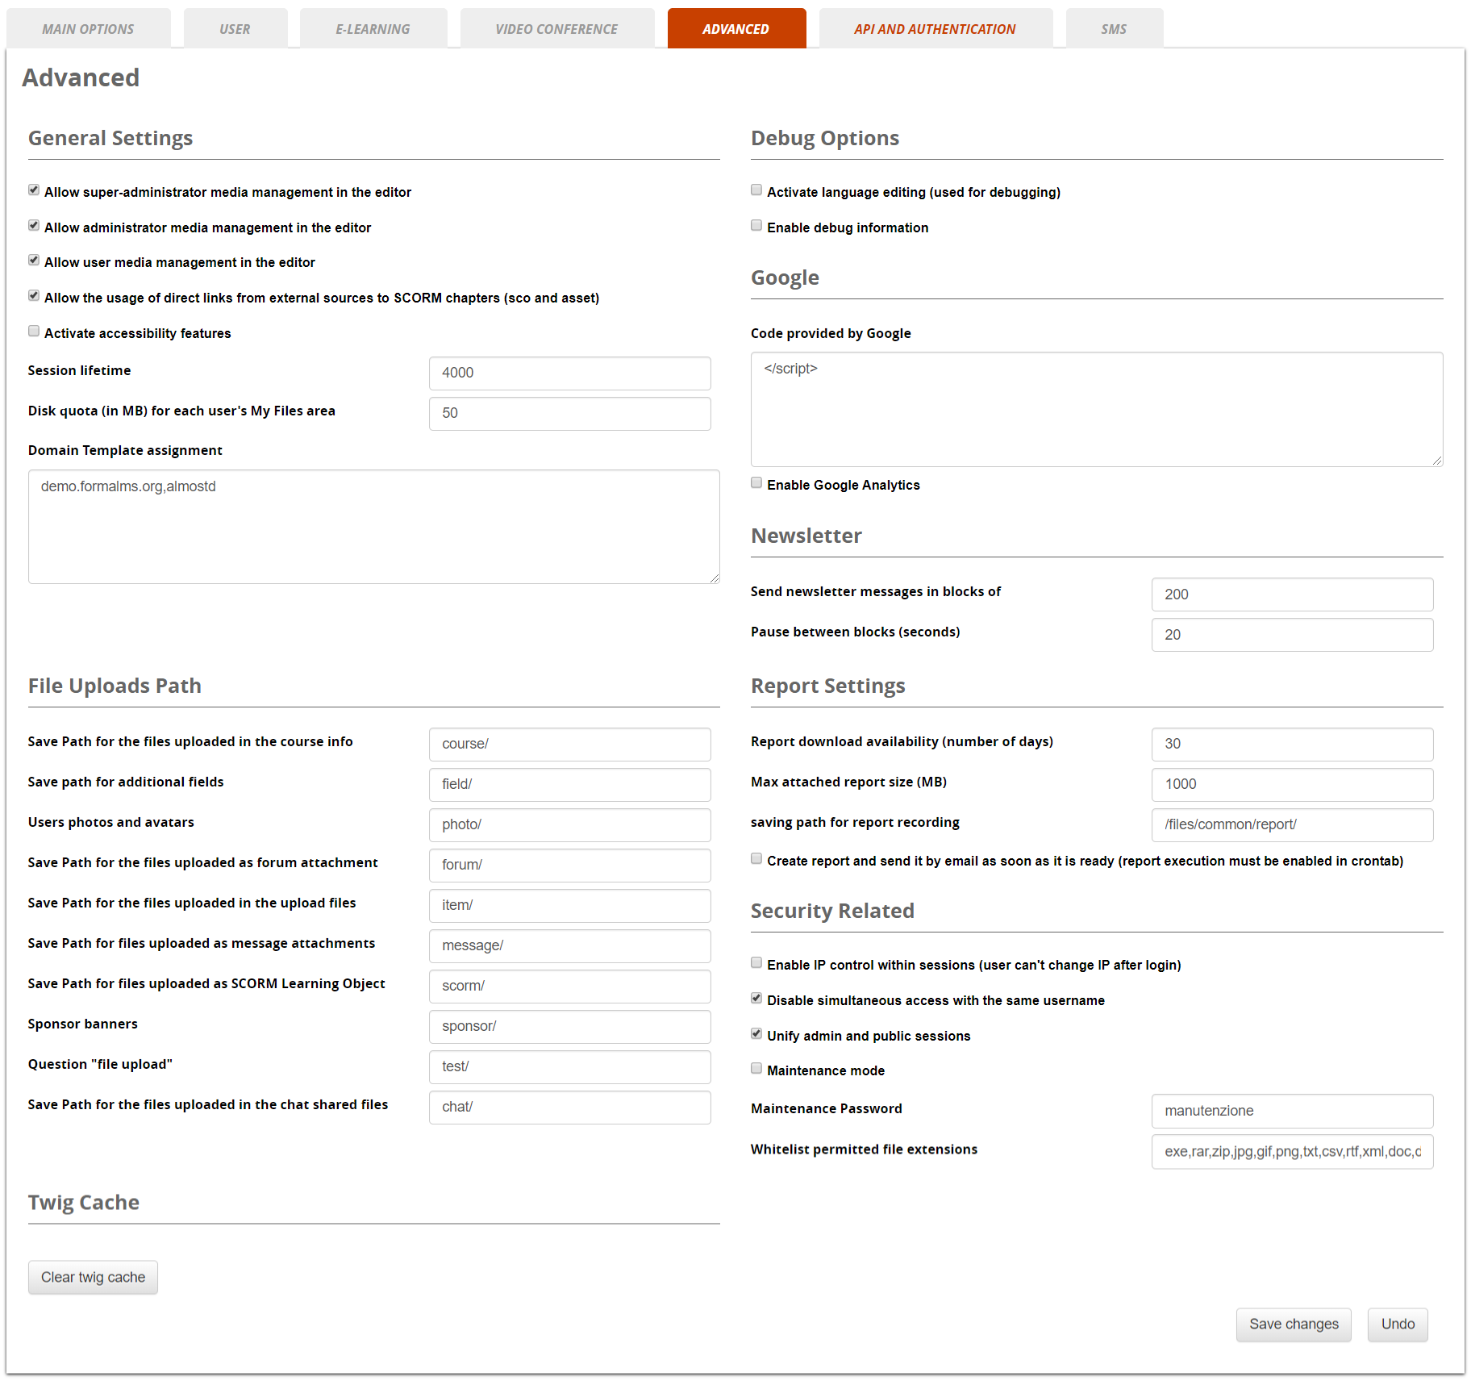This screenshot has width=1471, height=1381.
Task: Disable simultaneous access with same username
Action: (756, 998)
